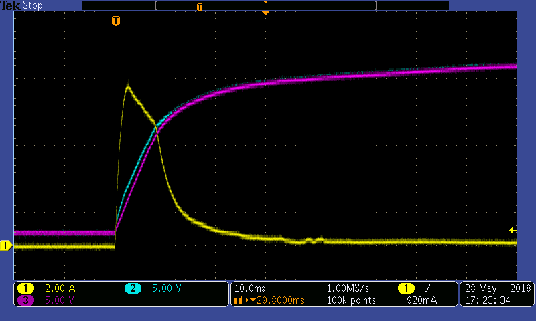This screenshot has height=321, width=536.
Task: Click the T marker in the record overview bar
Action: 200,7
